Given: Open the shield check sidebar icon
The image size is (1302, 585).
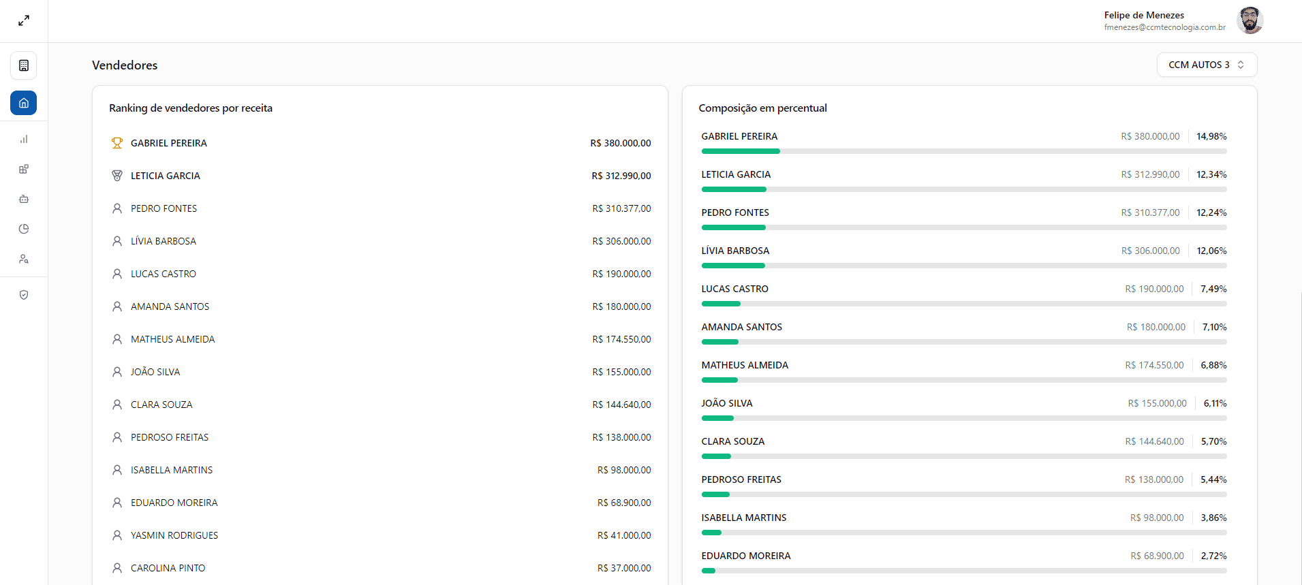Looking at the screenshot, I should 24,295.
